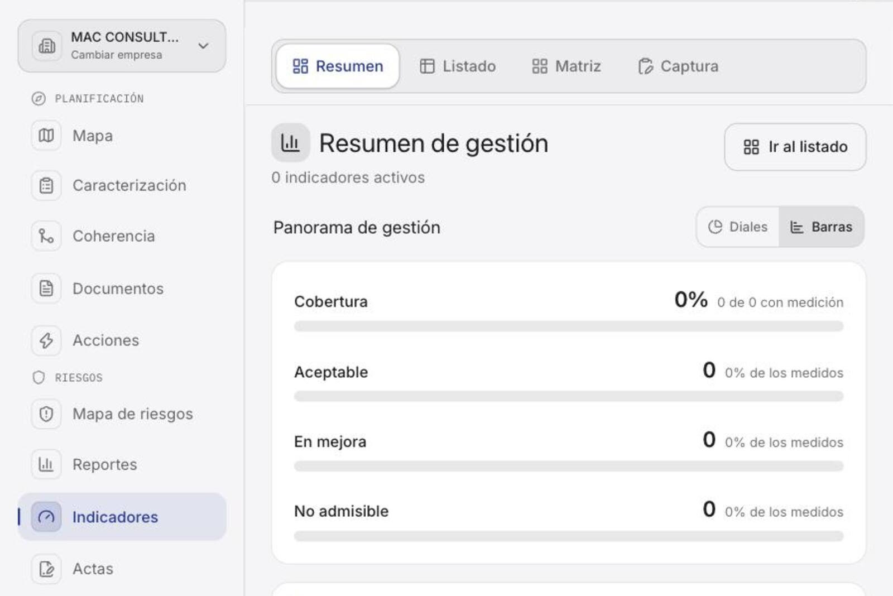Viewport: 893px width, 596px height.
Task: Go to Documentos section label
Action: (x=118, y=289)
